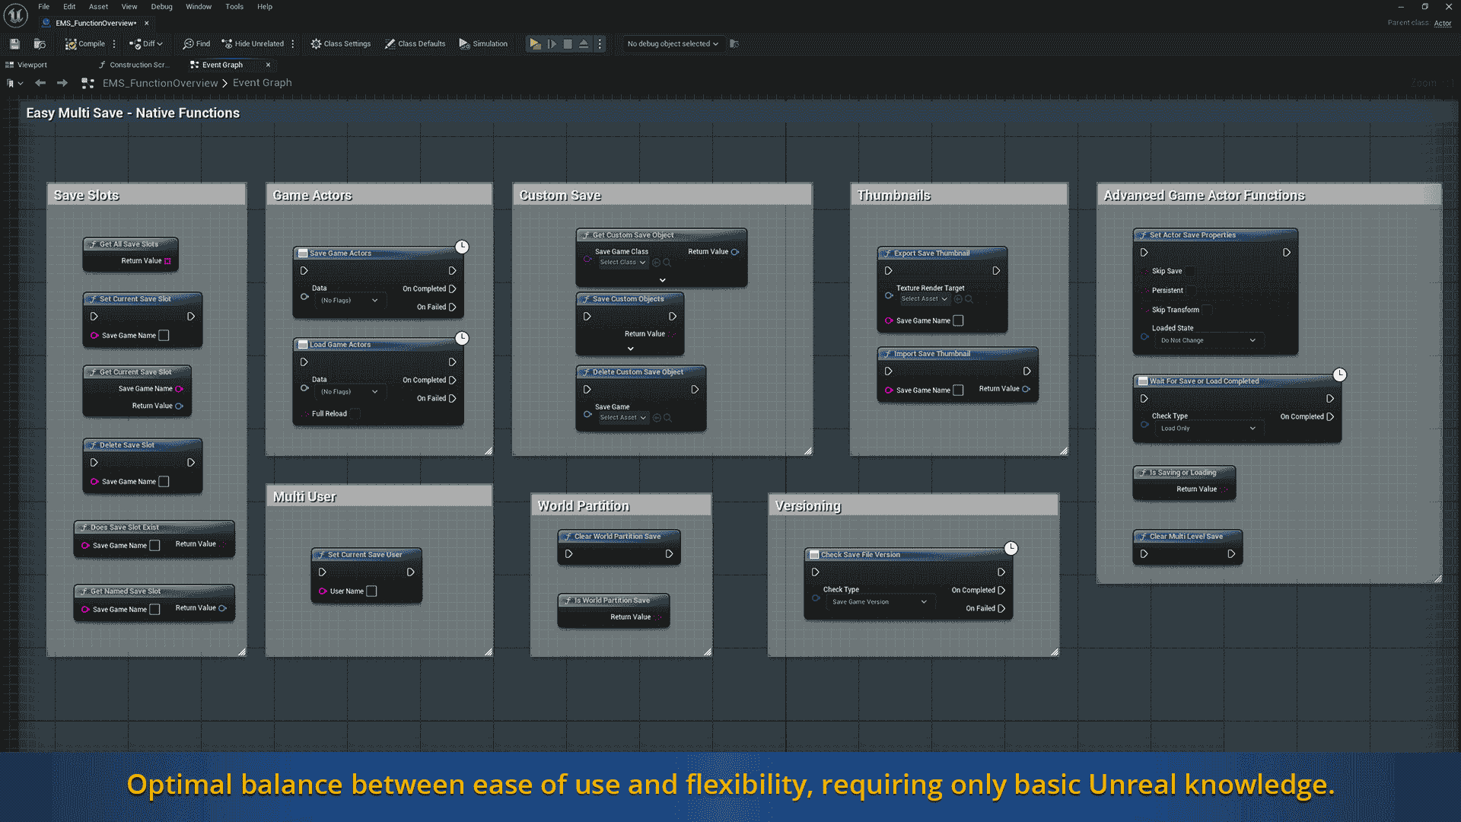Click On Failed pin on Check Save File Version

click(x=1001, y=609)
